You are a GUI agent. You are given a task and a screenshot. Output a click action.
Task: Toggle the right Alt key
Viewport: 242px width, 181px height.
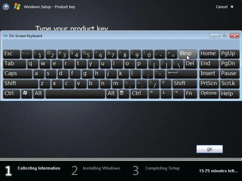(x=112, y=94)
